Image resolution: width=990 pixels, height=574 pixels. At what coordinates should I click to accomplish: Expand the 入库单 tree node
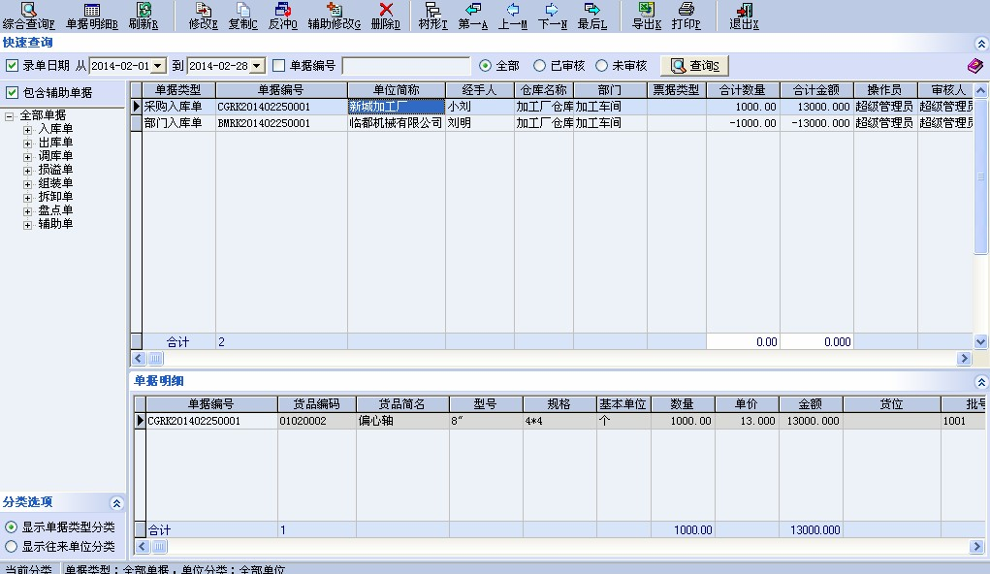point(28,129)
